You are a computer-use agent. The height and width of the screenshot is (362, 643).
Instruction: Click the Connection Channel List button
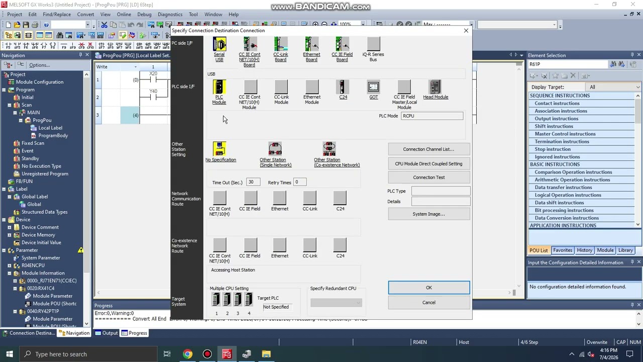click(x=428, y=149)
